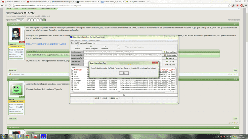Uncheck the EBR2 partition checkbox
The width and height of the screenshot is (248, 139).
(72, 87)
